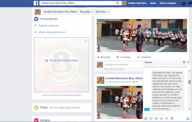
Task: Click the chat scrollbar thumb
Action: (x=189, y=82)
